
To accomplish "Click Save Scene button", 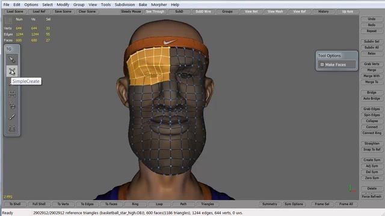I will 63,11.
